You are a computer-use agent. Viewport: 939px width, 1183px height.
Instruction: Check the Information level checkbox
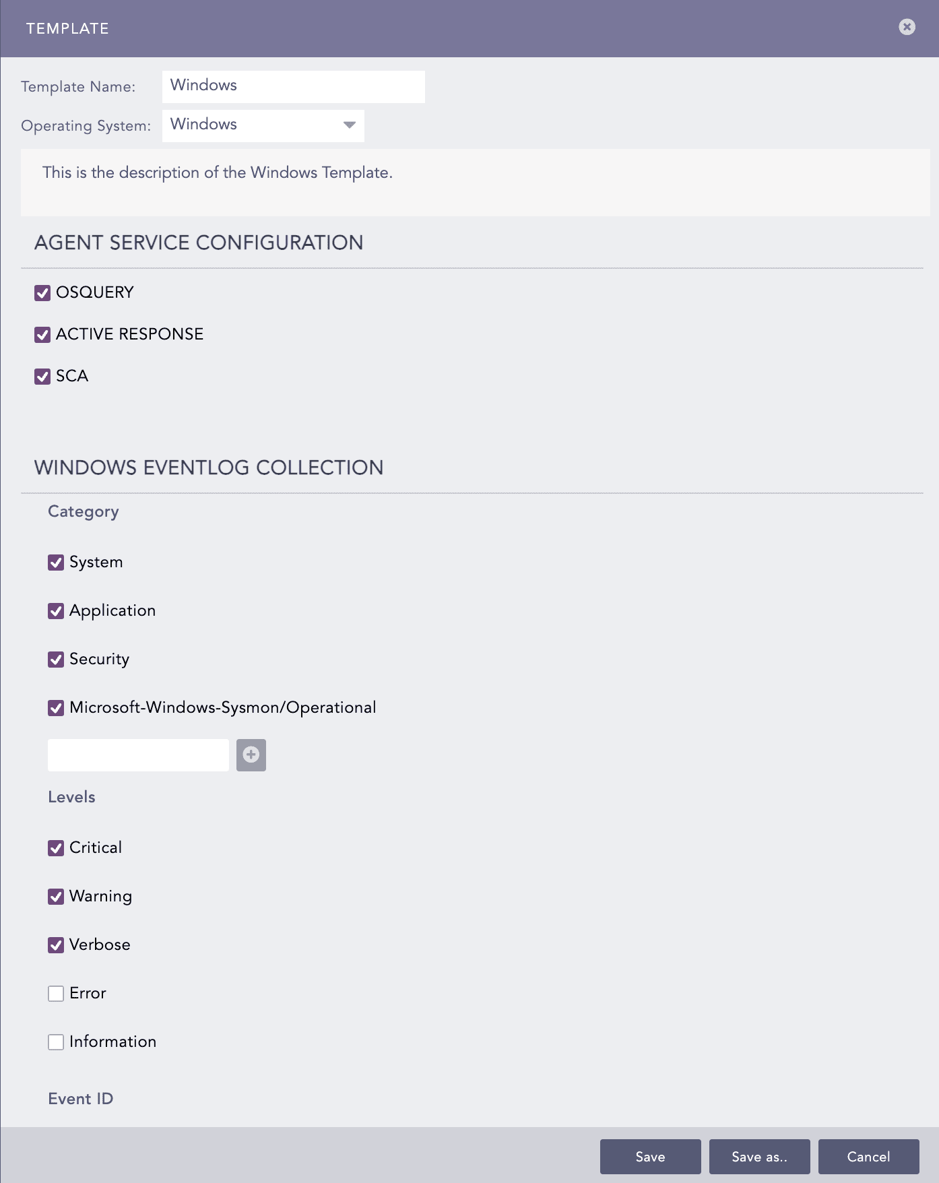pyautogui.click(x=56, y=1042)
